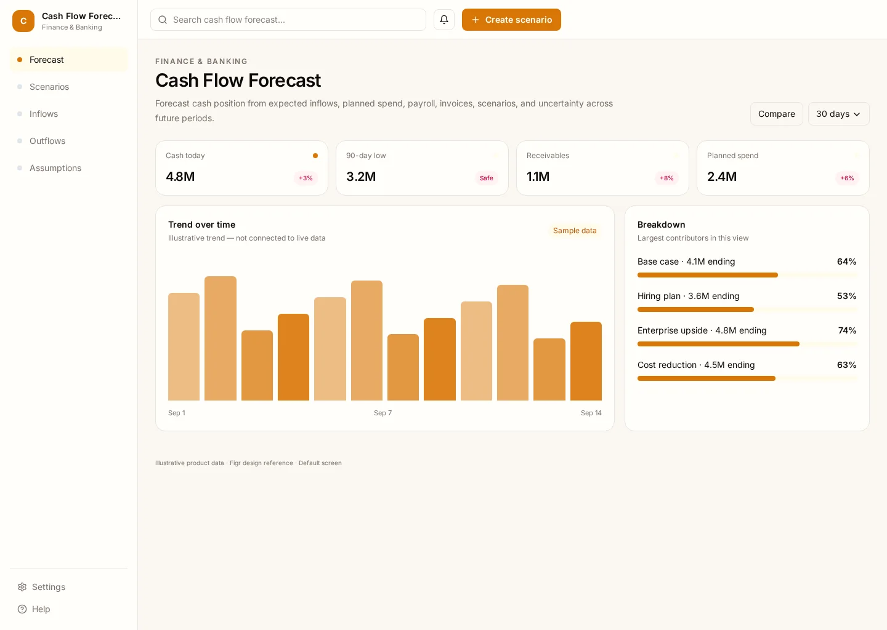
Task: Click the +8% badge on Receivables
Action: (x=666, y=178)
